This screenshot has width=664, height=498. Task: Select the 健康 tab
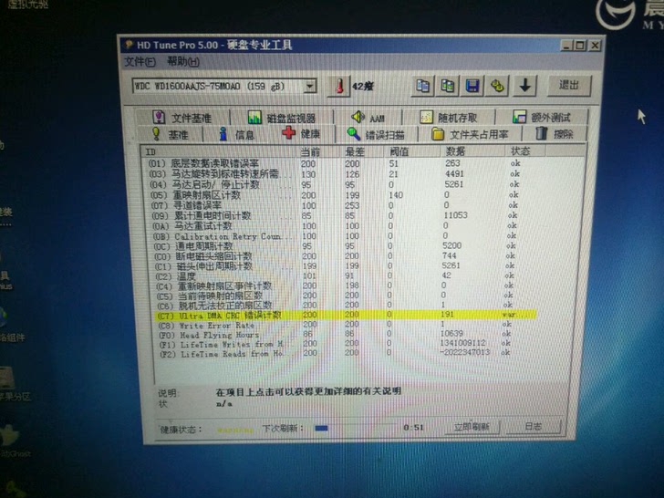302,133
